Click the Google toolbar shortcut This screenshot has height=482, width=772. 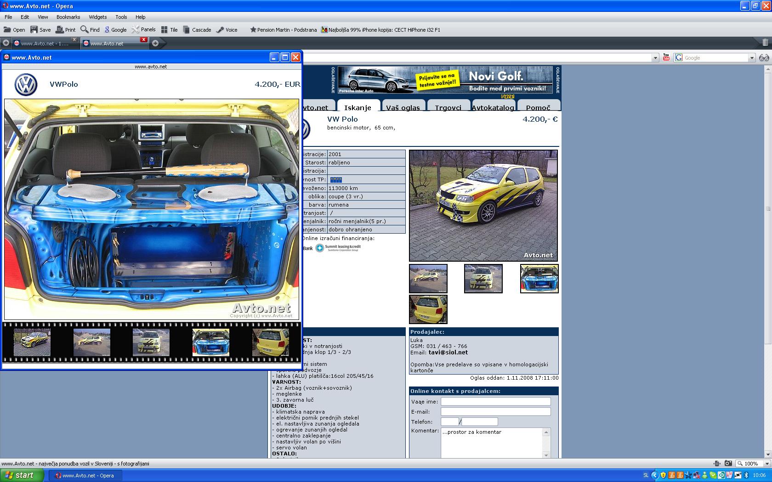point(115,30)
